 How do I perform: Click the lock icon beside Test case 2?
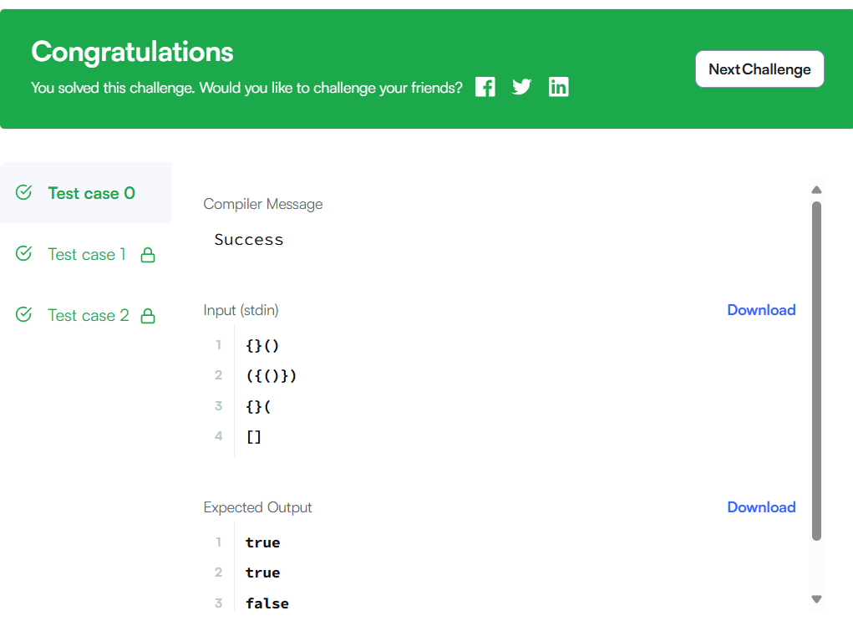tap(148, 316)
